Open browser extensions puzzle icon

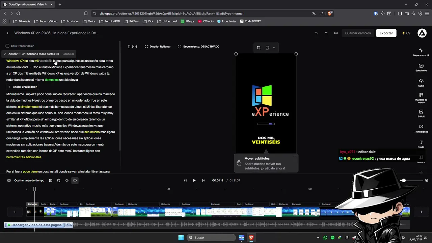click(x=382, y=13)
